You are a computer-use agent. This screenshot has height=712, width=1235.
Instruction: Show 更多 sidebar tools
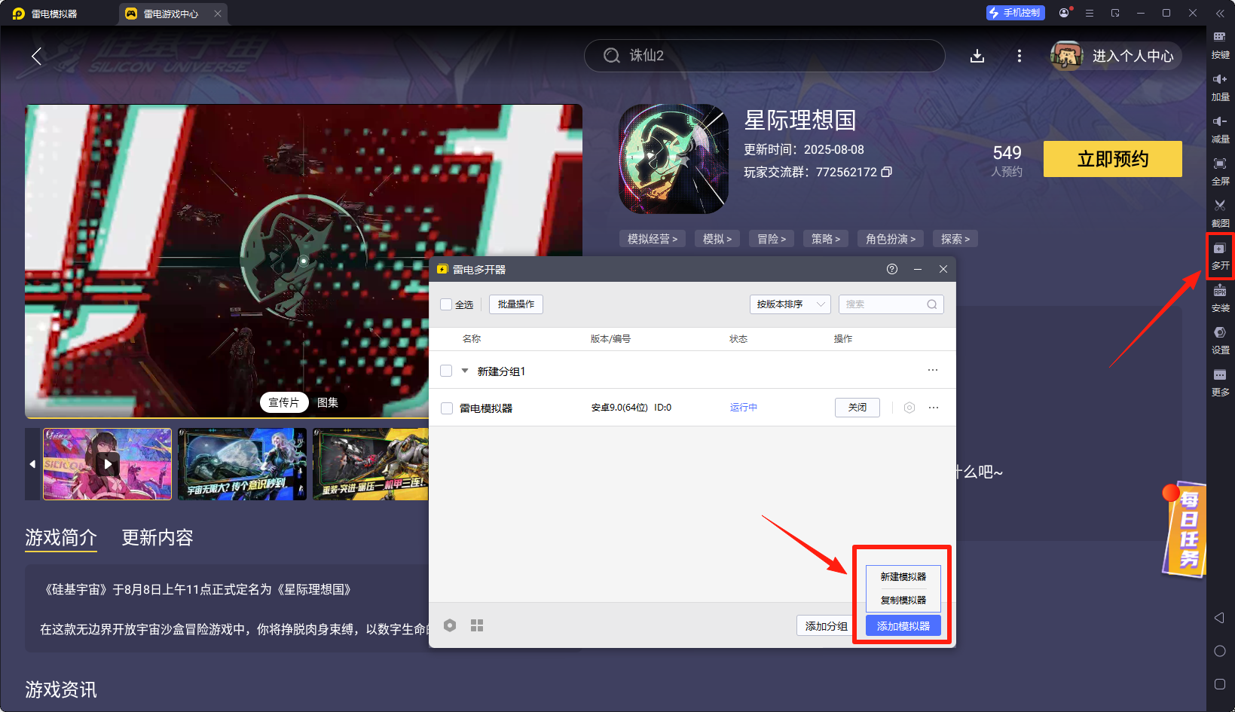(1220, 383)
